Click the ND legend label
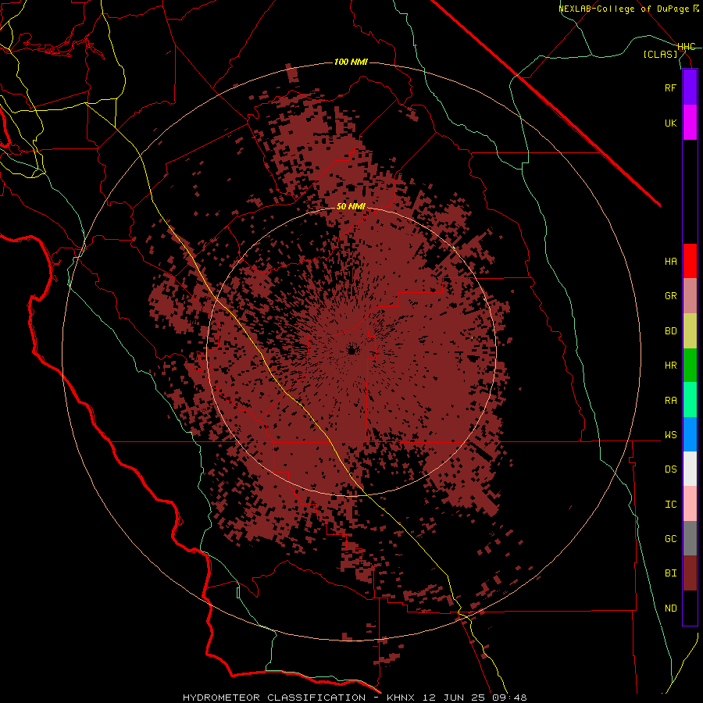Viewport: 703px width, 703px height. [x=670, y=608]
